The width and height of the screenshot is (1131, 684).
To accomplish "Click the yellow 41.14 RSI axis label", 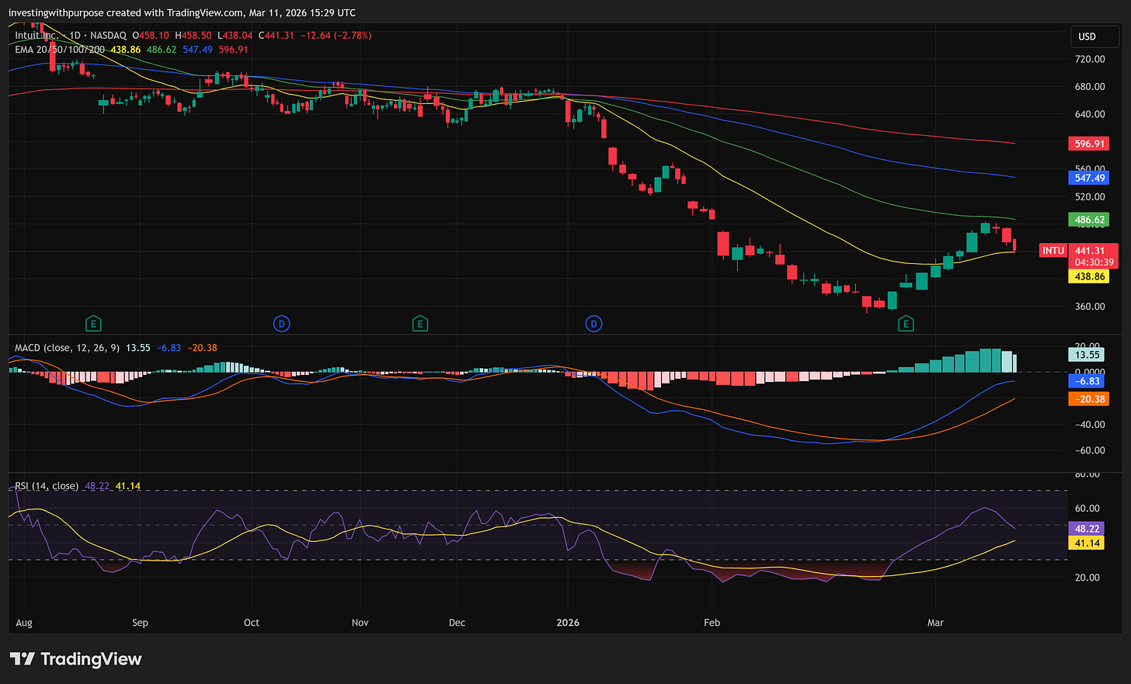I will tap(1087, 543).
